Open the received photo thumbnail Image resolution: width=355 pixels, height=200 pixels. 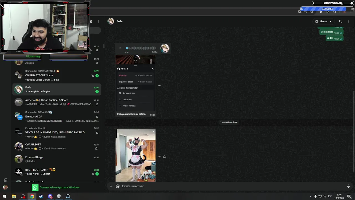tap(135, 155)
